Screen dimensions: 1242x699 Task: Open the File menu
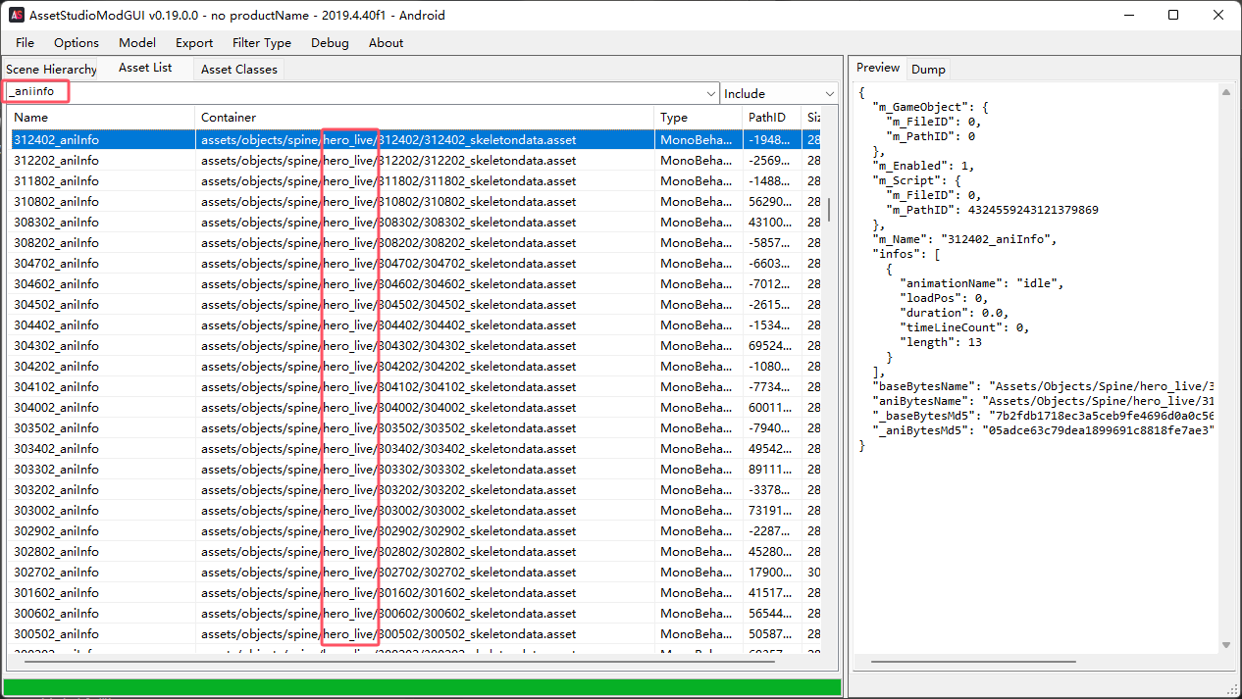click(x=25, y=42)
